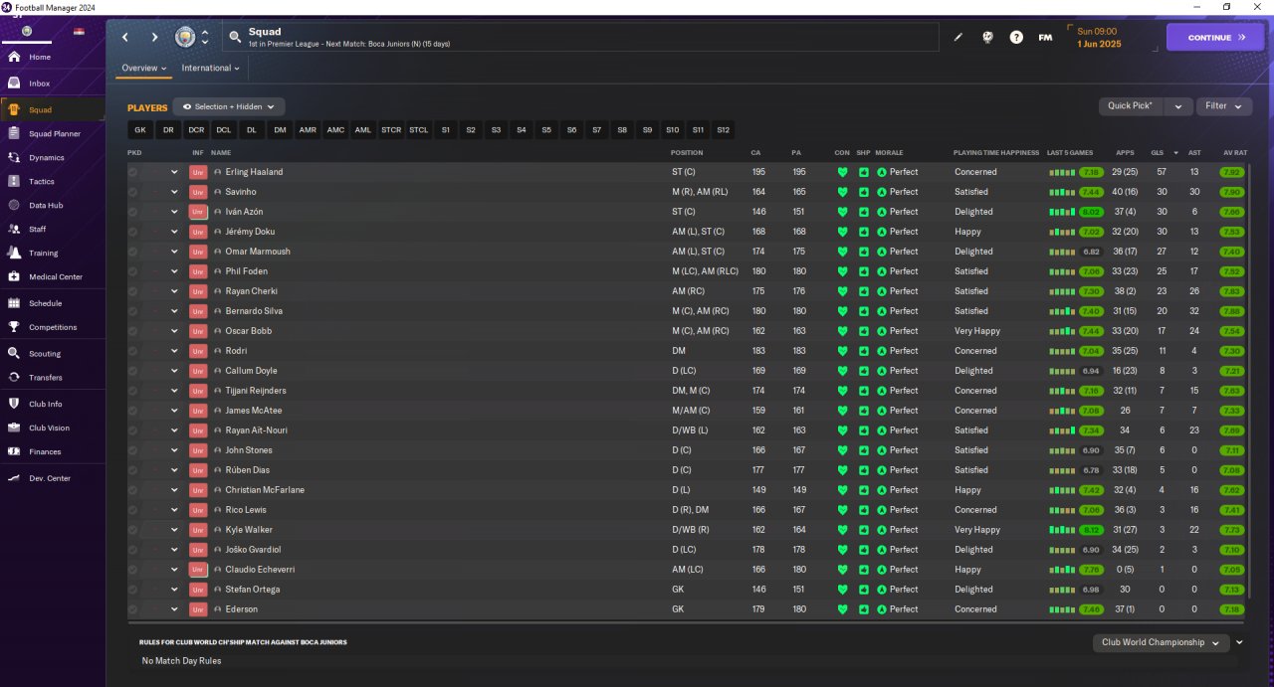Open the Tactics sidebar icon

pos(14,181)
